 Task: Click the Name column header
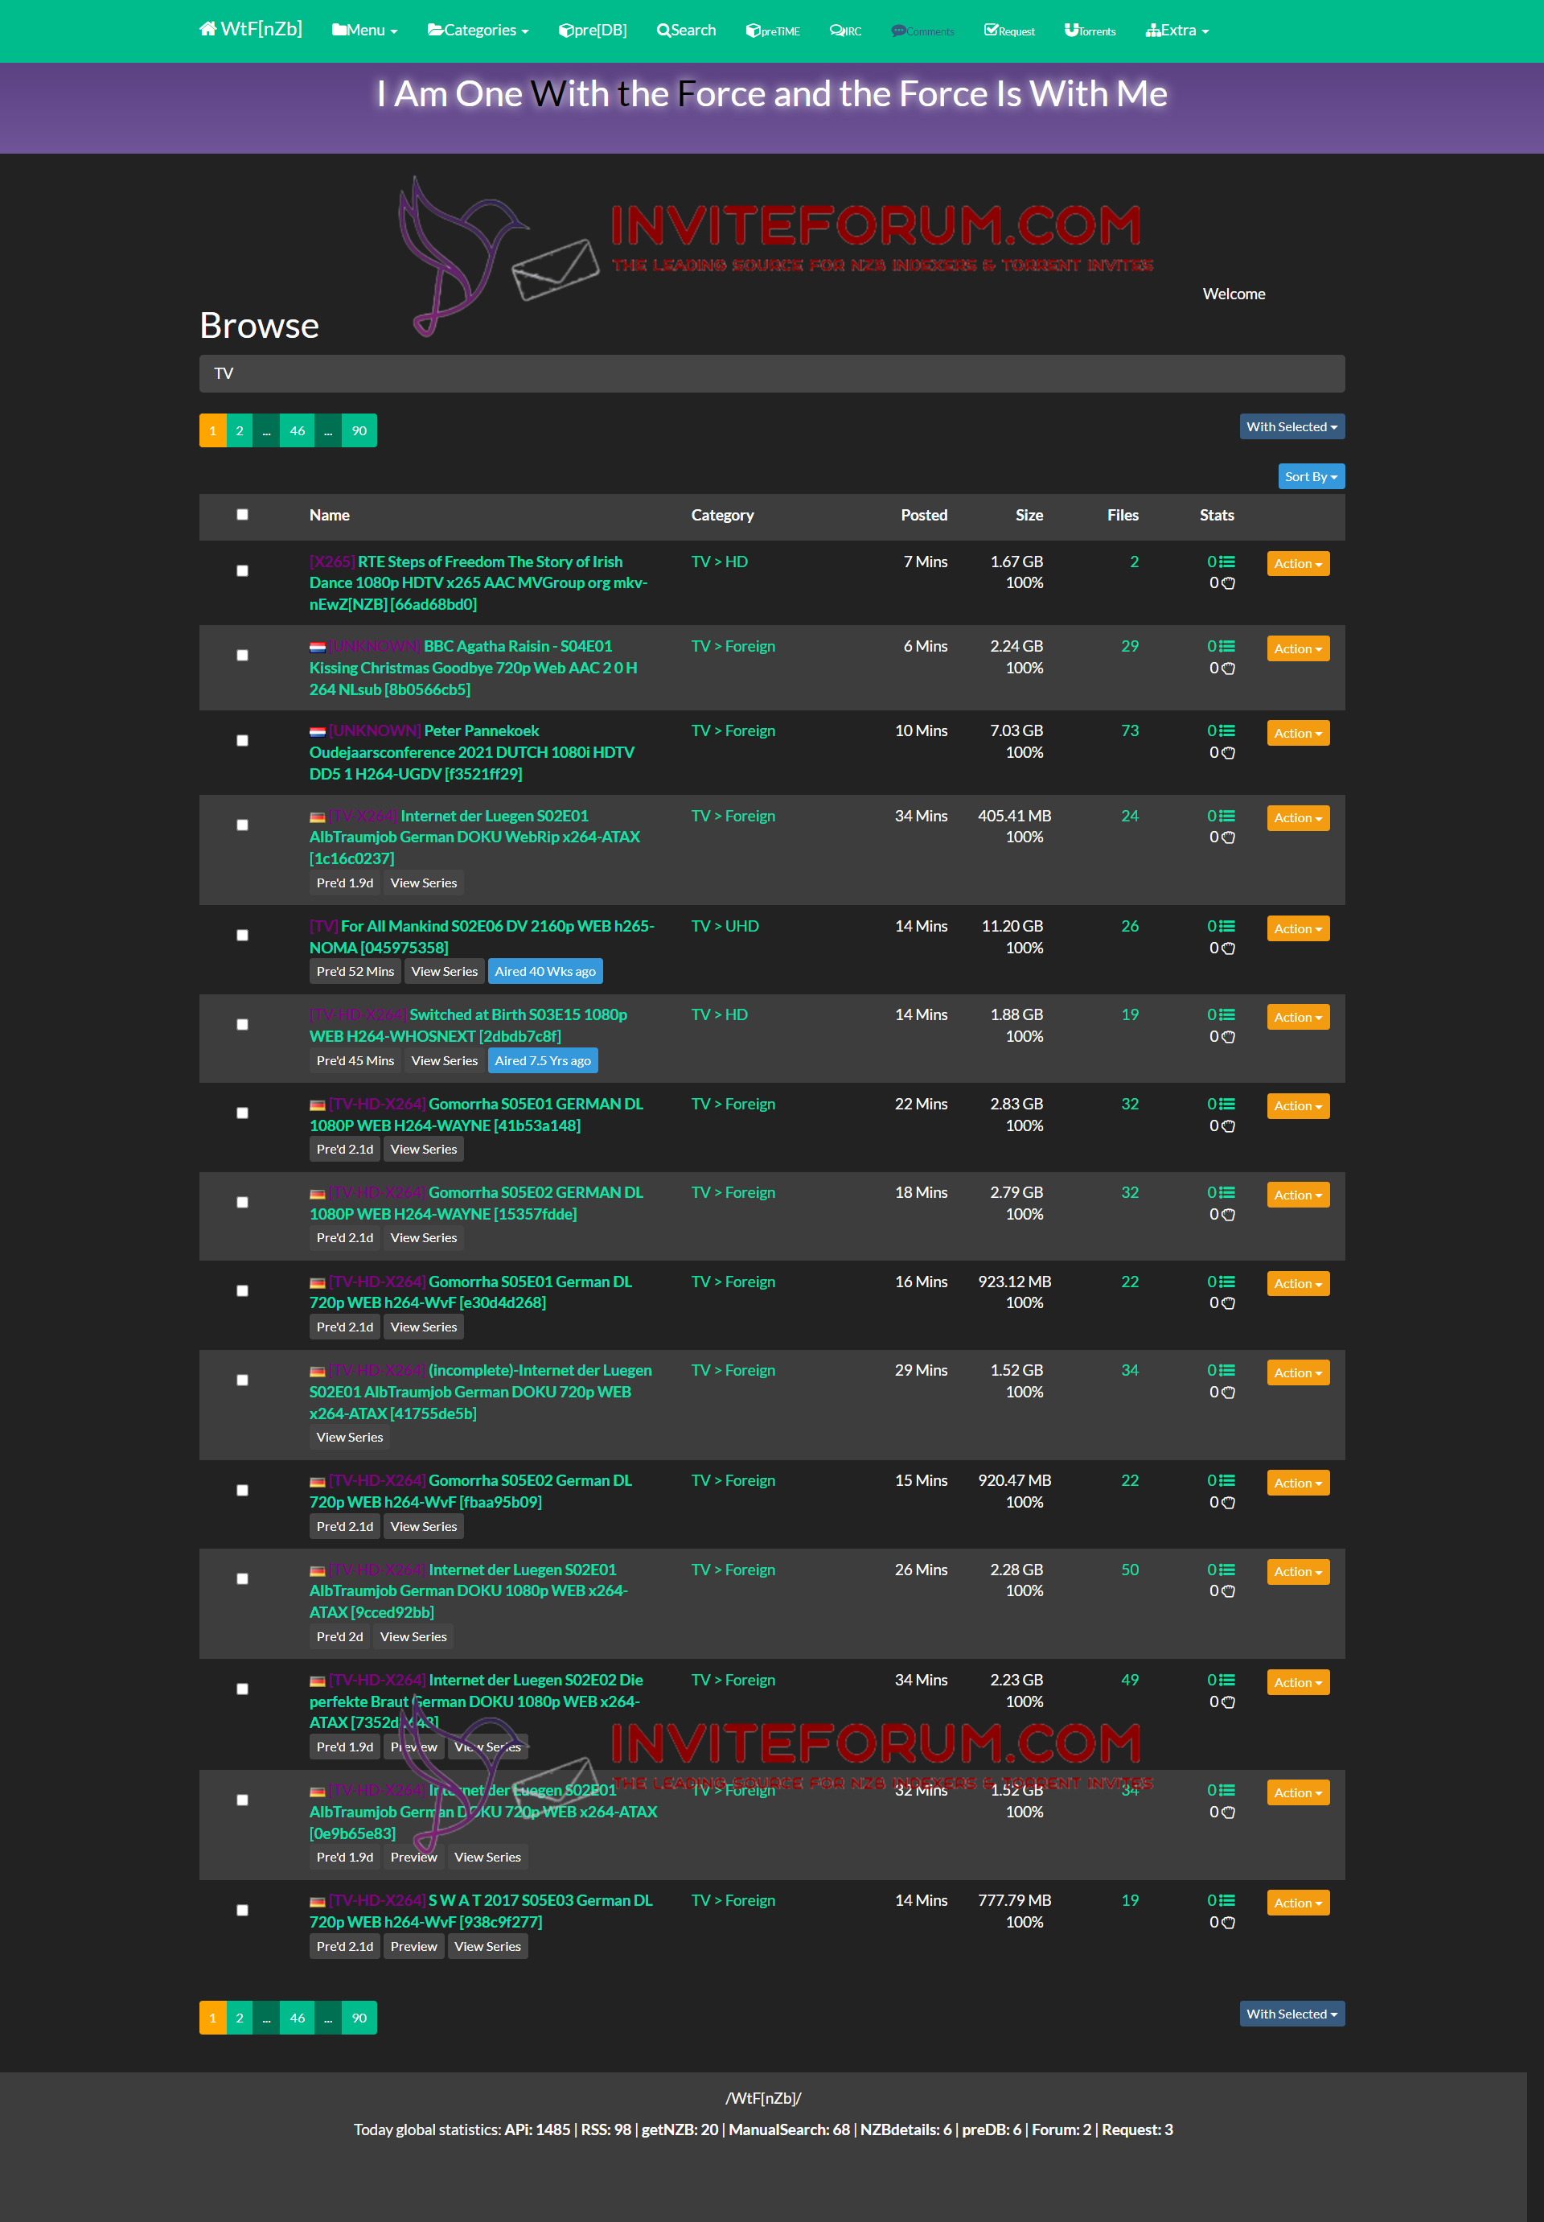click(x=329, y=515)
